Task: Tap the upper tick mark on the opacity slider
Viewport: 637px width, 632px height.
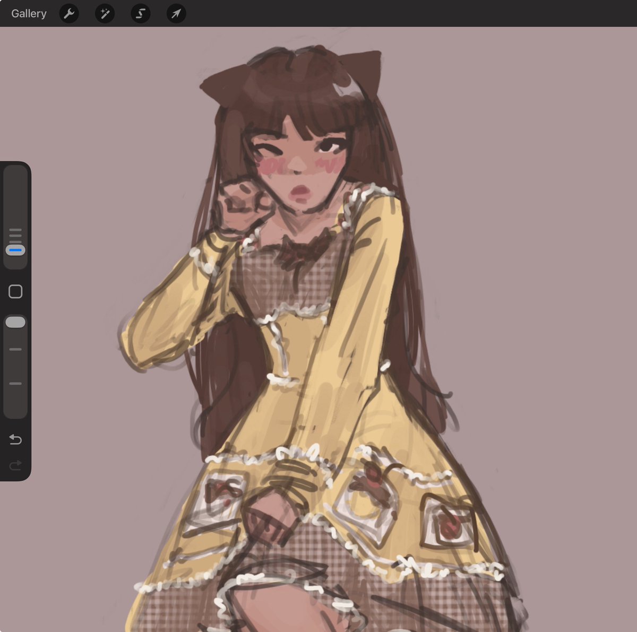Action: click(15, 349)
